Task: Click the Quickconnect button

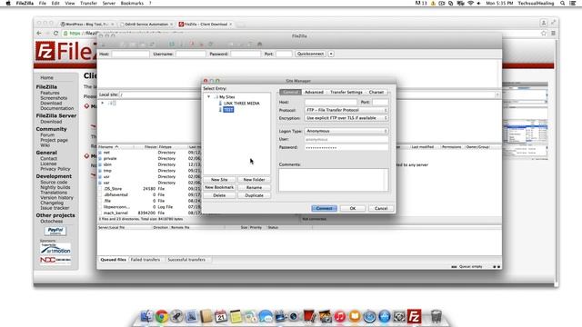Action: pyautogui.click(x=310, y=54)
